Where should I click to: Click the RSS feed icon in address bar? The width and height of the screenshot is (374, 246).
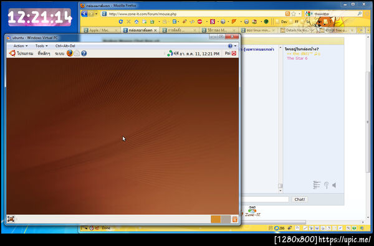pos(287,14)
